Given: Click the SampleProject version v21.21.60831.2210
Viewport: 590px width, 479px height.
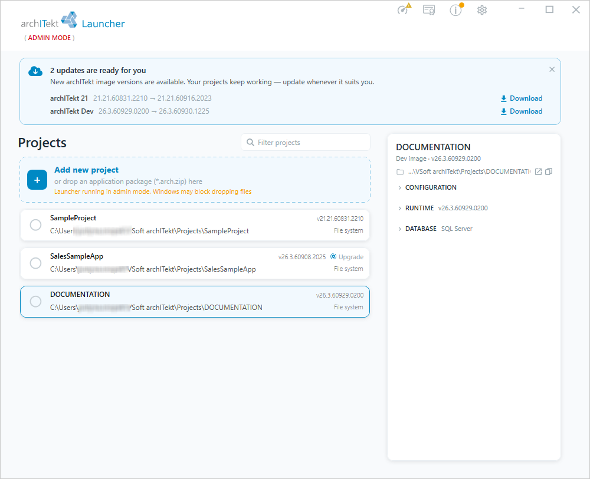Looking at the screenshot, I should tap(340, 219).
